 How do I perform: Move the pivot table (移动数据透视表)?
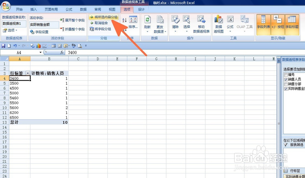click(x=201, y=24)
